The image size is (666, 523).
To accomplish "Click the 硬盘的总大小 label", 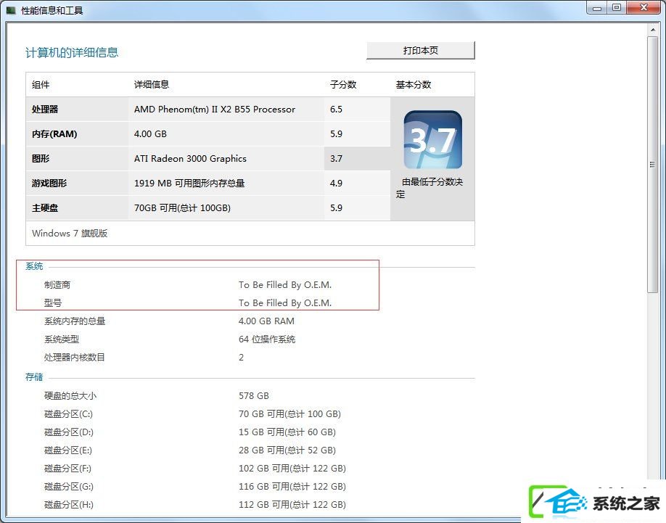I will (70, 395).
